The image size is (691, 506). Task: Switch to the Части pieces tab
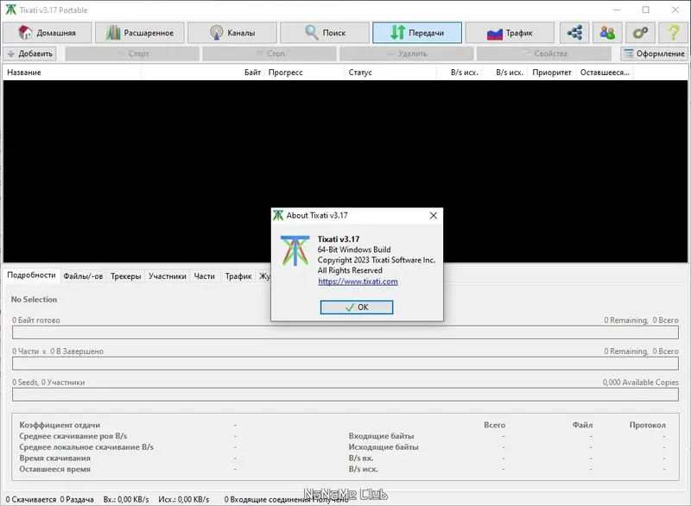point(204,276)
